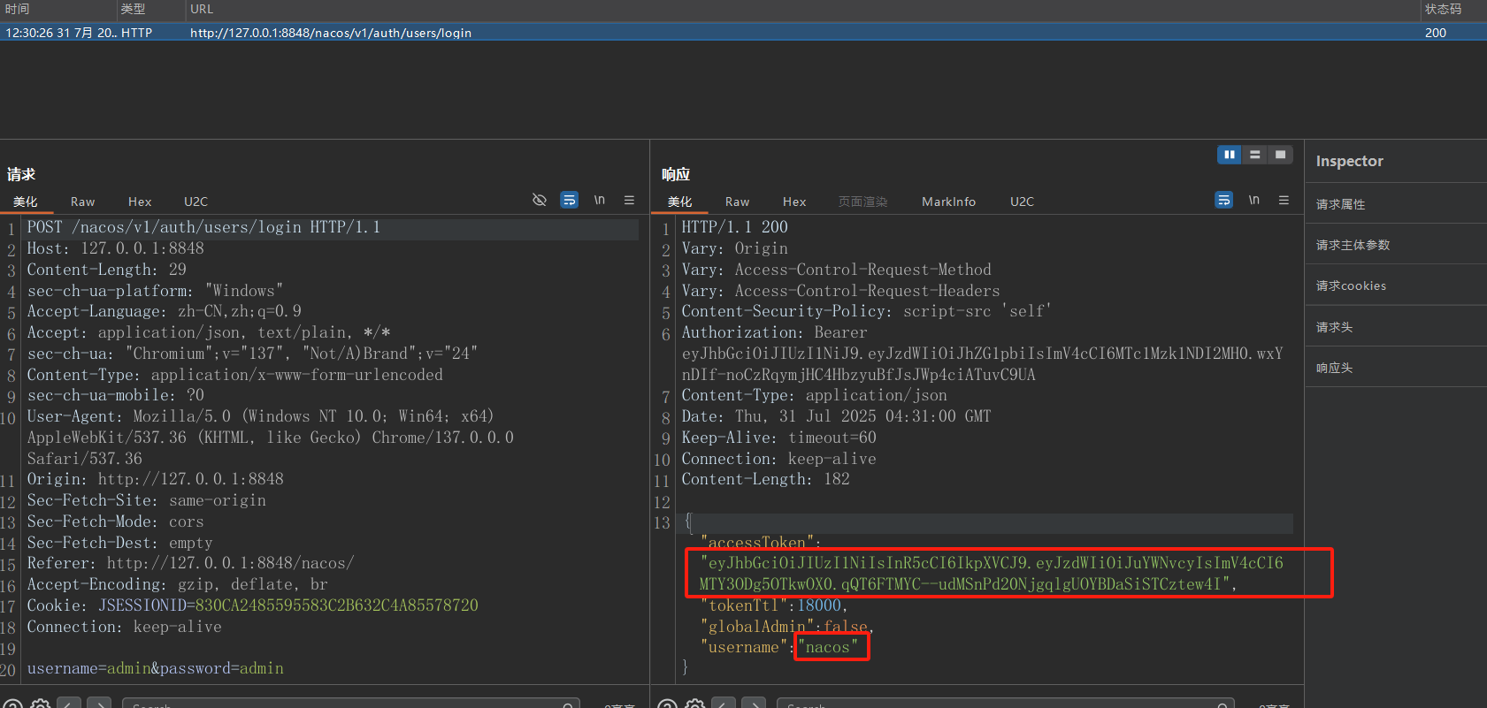The width and height of the screenshot is (1487, 708).
Task: Select request U2C tab
Action: [195, 202]
